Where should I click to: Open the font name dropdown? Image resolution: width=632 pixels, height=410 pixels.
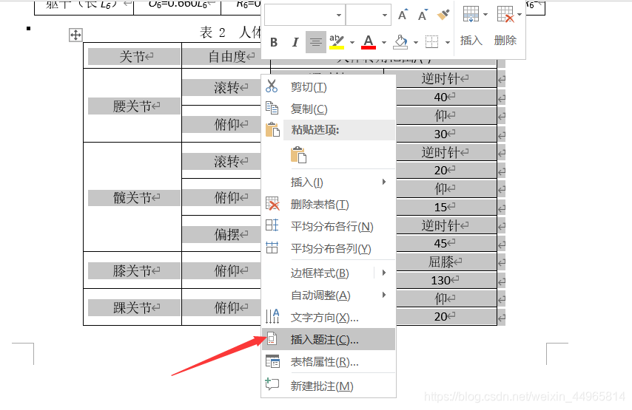pos(339,16)
